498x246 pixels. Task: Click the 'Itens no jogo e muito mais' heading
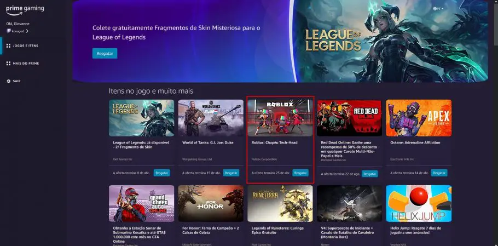pyautogui.click(x=151, y=91)
